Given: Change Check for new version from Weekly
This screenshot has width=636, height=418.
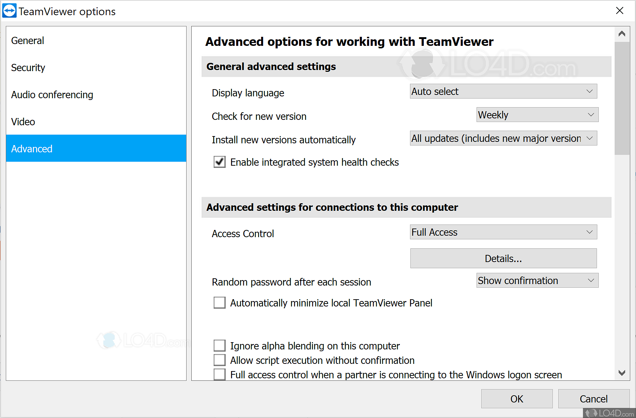Looking at the screenshot, I should coord(537,114).
